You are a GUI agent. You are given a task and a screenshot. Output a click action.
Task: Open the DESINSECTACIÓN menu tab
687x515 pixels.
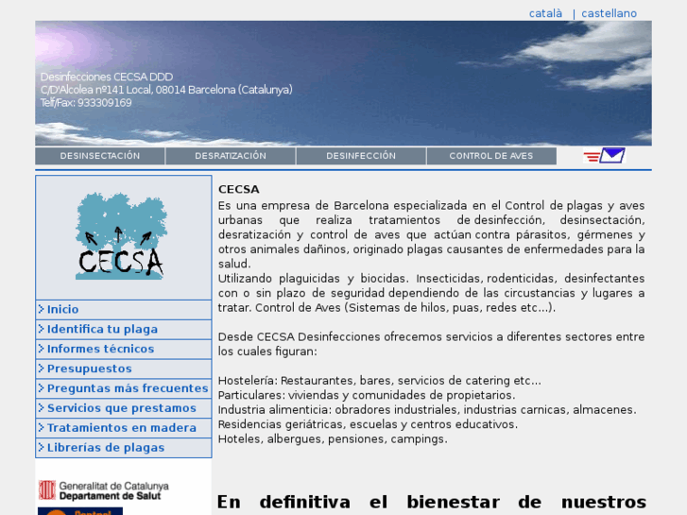100,156
